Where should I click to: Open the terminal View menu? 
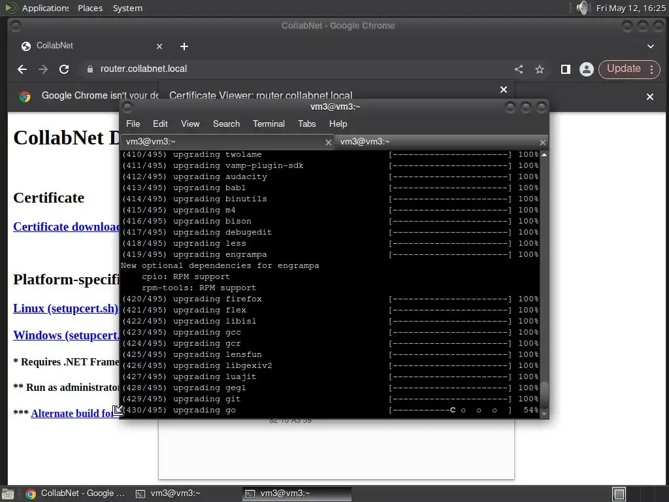tap(190, 124)
